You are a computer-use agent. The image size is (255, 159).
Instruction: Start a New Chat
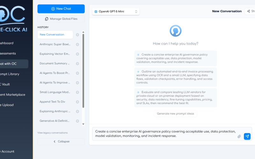61,9
